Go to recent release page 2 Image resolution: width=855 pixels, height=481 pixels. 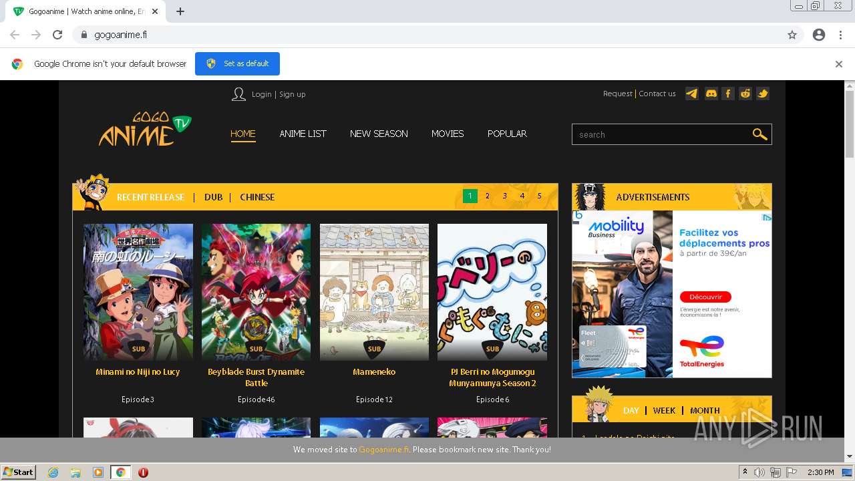(x=488, y=196)
